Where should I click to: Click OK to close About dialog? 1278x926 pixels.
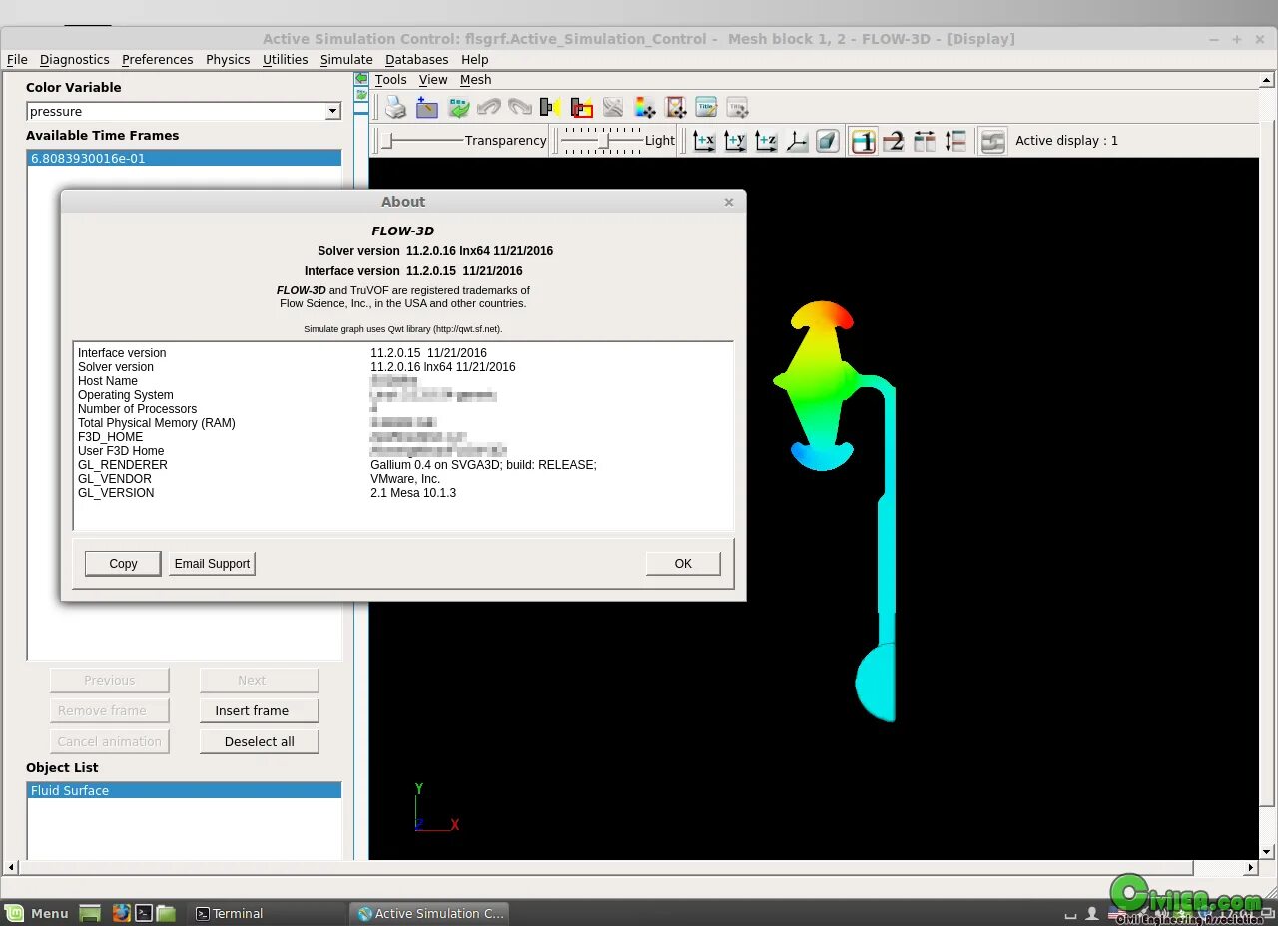click(x=683, y=564)
